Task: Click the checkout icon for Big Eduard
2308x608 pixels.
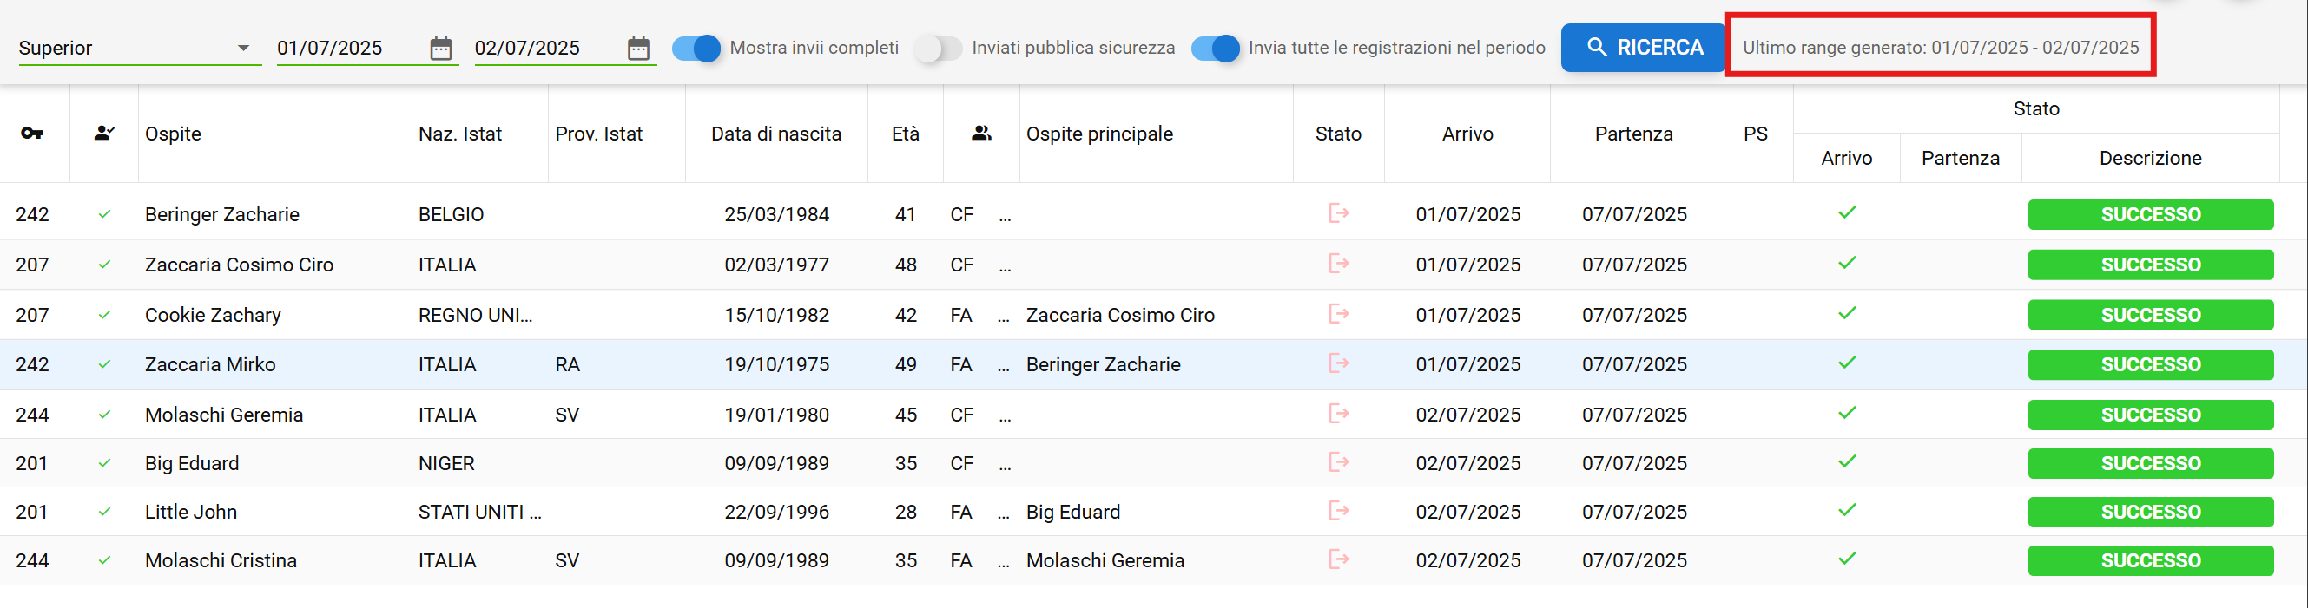Action: 1339,462
